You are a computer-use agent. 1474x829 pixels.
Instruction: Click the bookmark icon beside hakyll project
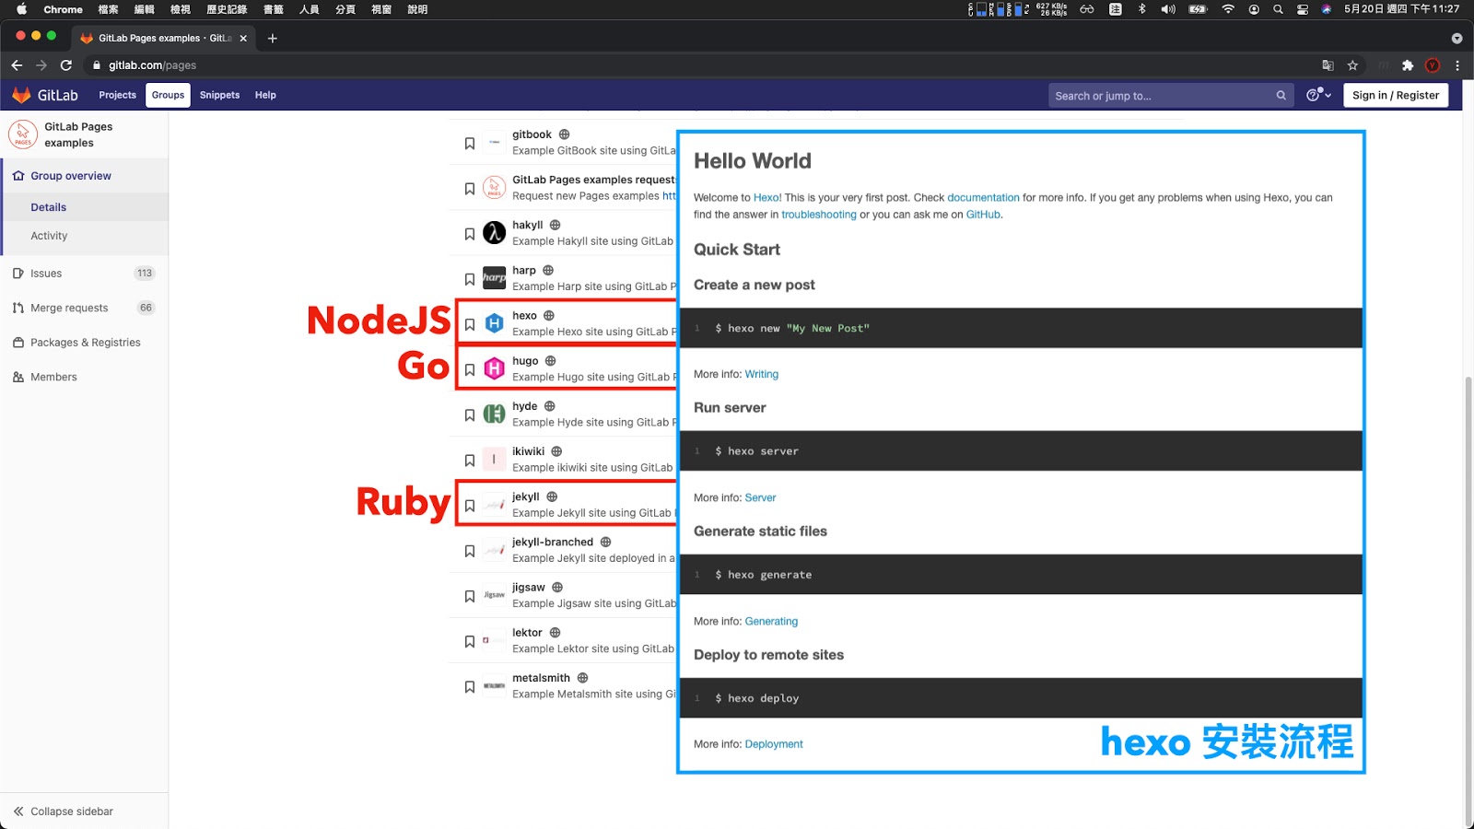coord(470,234)
